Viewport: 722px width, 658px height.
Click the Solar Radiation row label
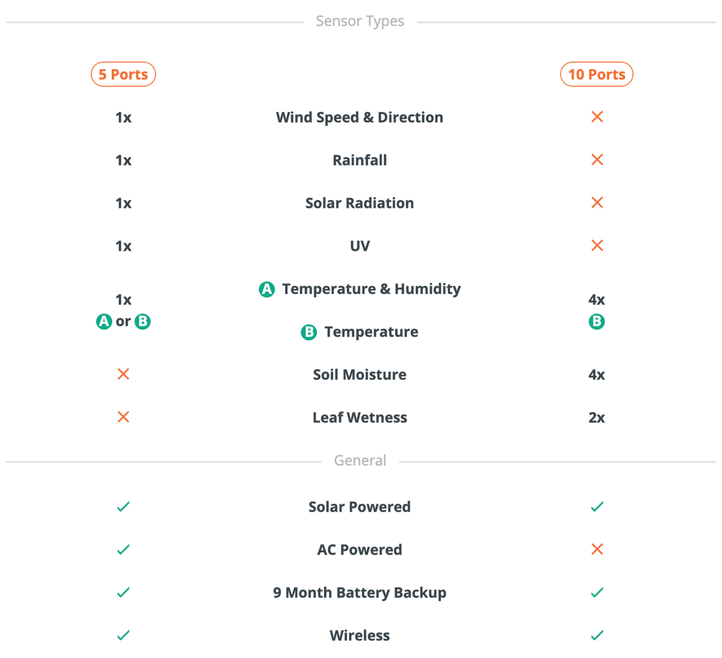pos(359,203)
